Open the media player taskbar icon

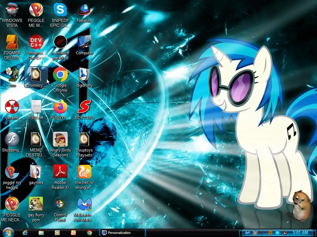pos(57,233)
